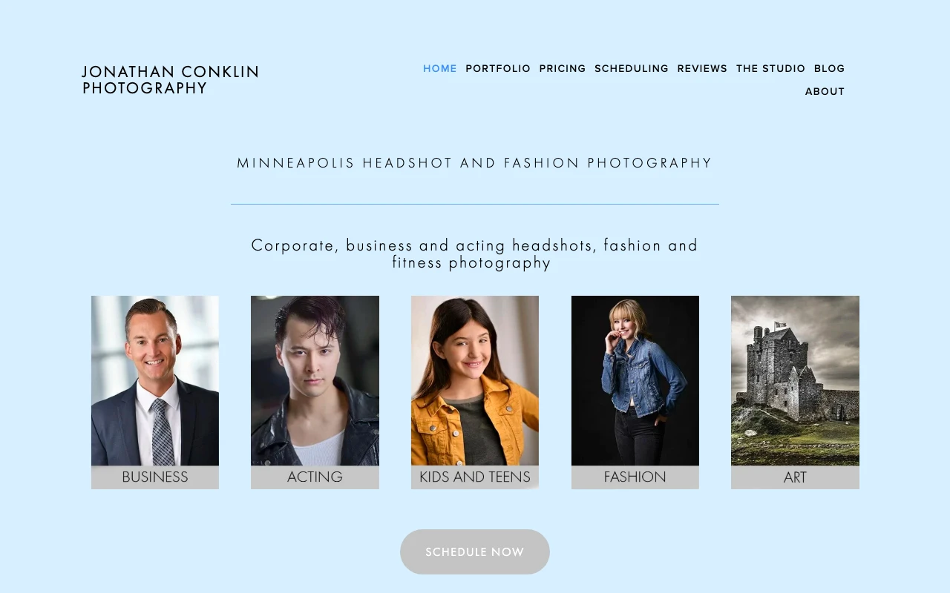Visit The Studio page

click(770, 68)
